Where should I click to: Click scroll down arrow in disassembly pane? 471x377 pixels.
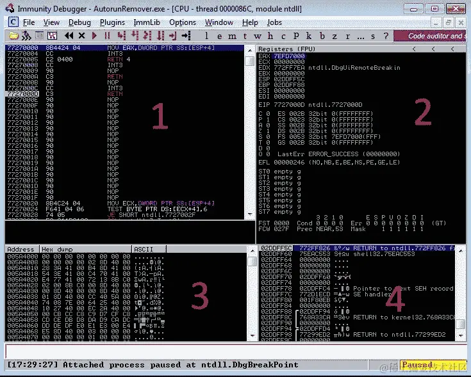click(250, 214)
